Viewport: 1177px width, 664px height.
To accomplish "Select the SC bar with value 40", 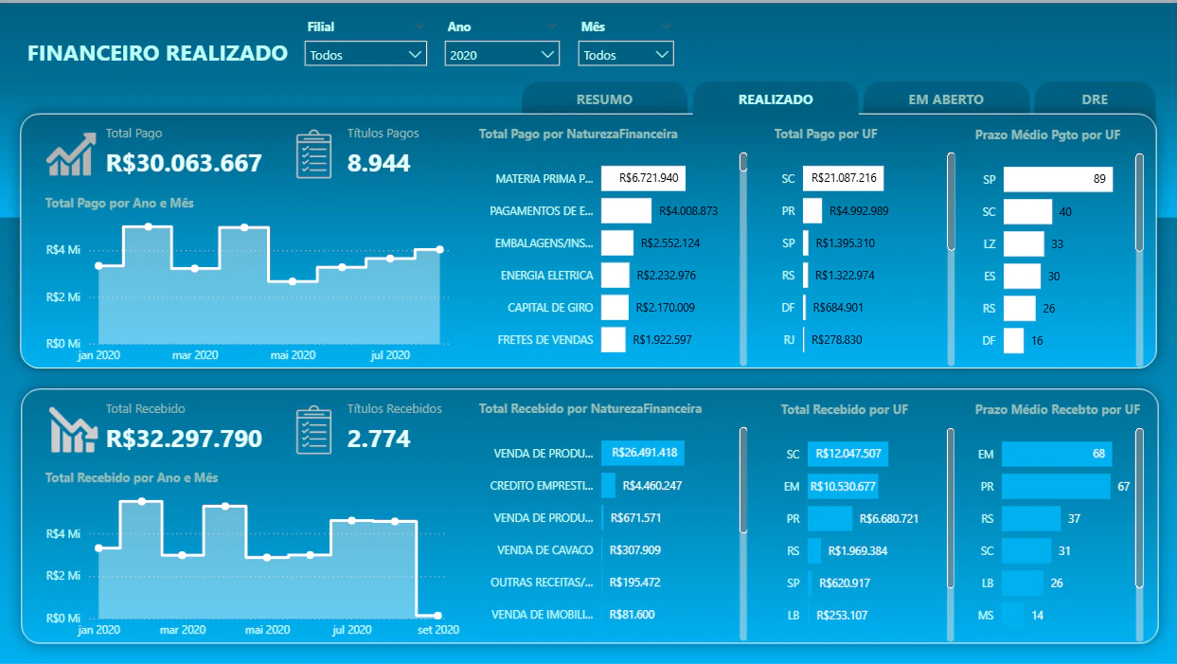I will (1027, 211).
